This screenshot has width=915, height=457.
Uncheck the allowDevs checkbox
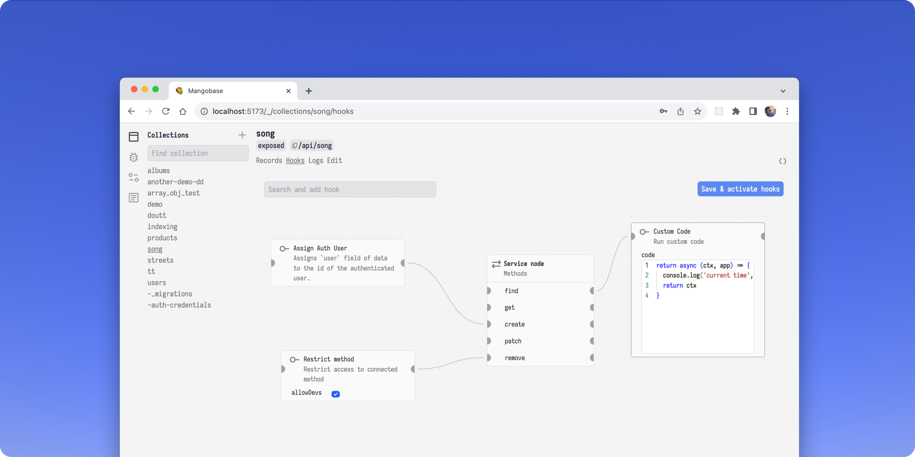point(335,394)
